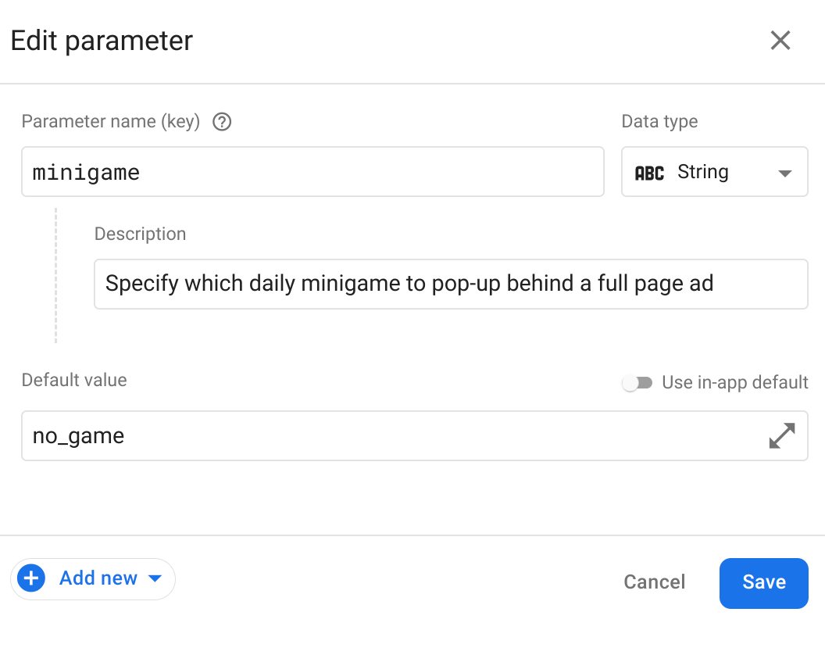Click the minigame parameter name field
Screen dimensions: 825x655
312,172
